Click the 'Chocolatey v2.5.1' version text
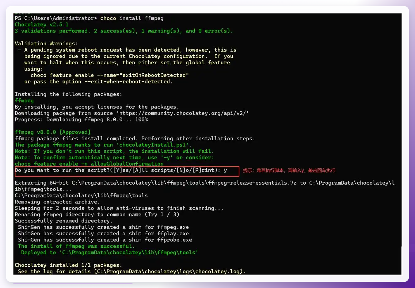Image resolution: width=415 pixels, height=288 pixels. 42,24
